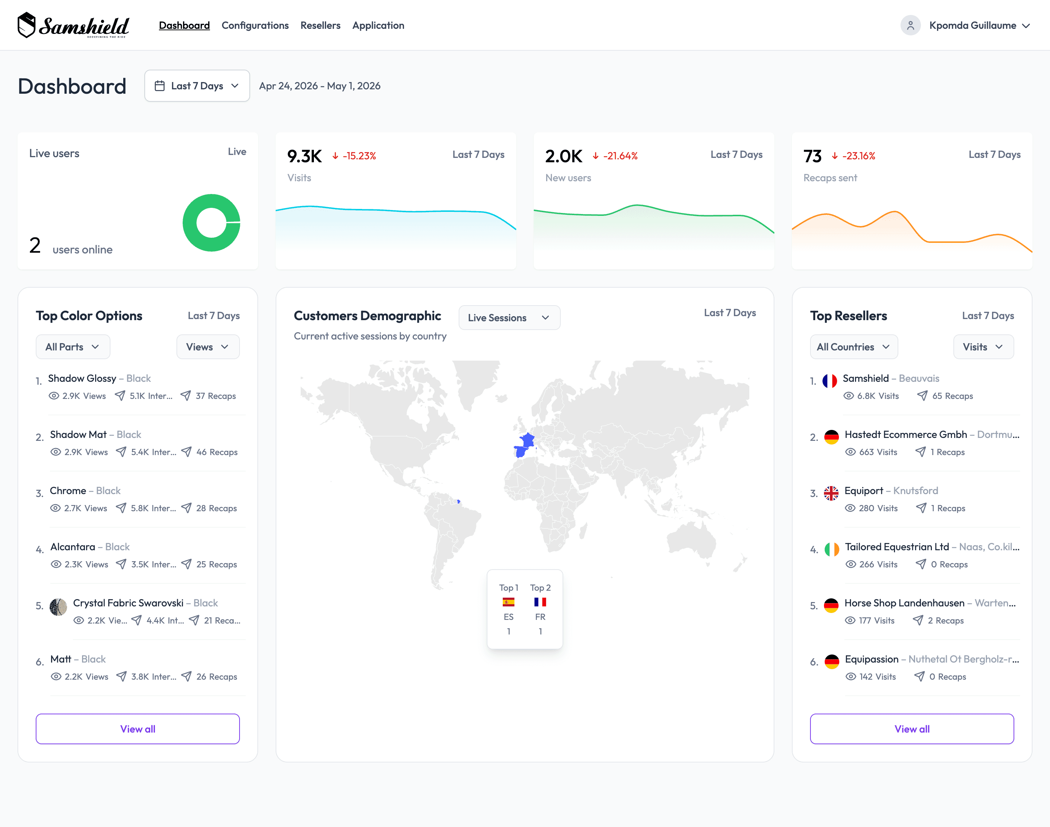Click the date range text Apr 24 – May 1
This screenshot has height=827, width=1050.
(x=320, y=86)
